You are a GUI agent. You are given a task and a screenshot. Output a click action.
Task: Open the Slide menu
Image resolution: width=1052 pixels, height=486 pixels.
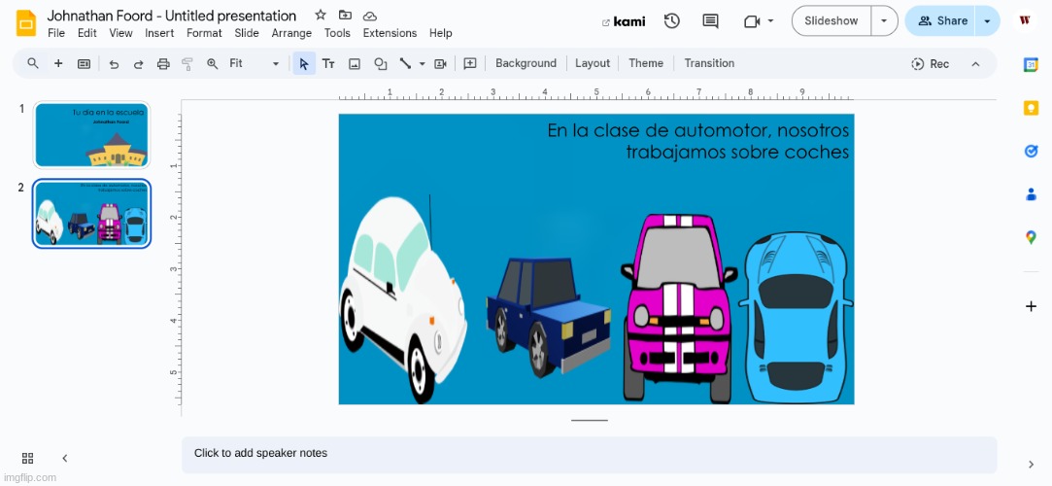(x=247, y=33)
